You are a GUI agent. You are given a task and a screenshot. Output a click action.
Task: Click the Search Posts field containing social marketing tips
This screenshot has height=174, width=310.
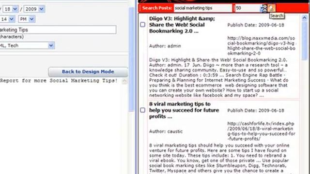pos(203,8)
